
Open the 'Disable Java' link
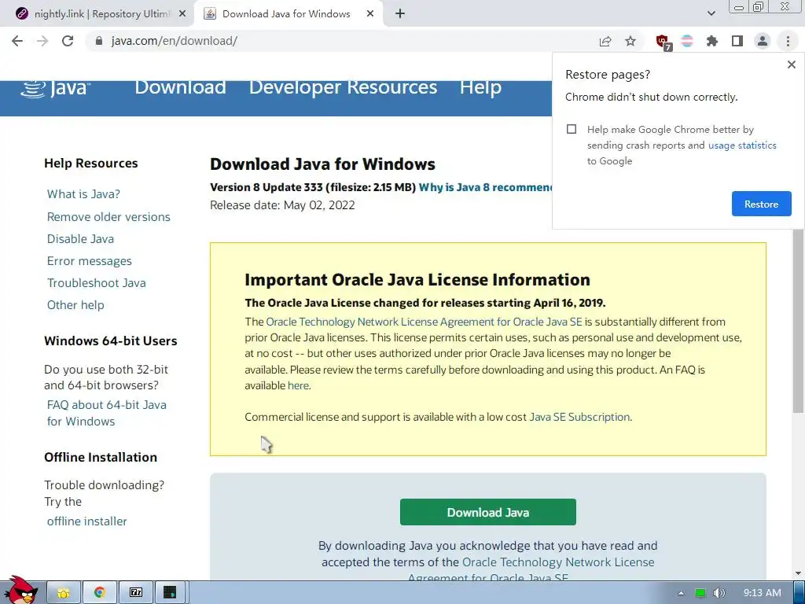pyautogui.click(x=80, y=239)
